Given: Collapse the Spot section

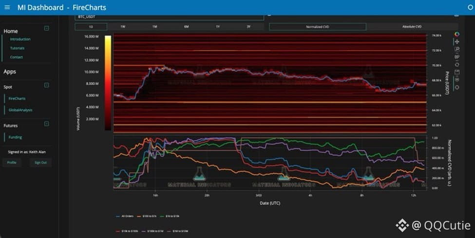Looking at the screenshot, I should tap(47, 85).
